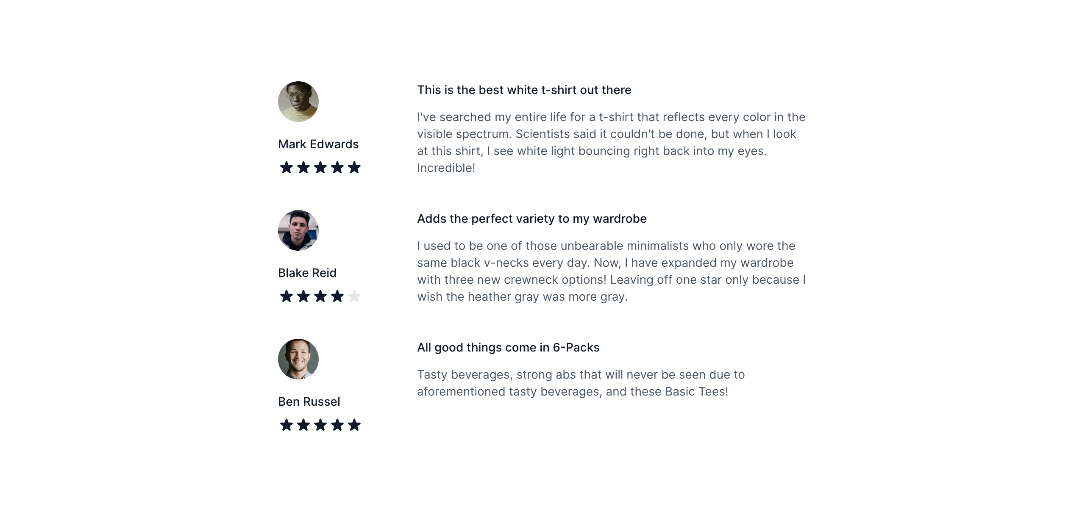Click the Mark Edwards reviewer name
Viewport: 1085px width, 515px height.
coord(318,144)
